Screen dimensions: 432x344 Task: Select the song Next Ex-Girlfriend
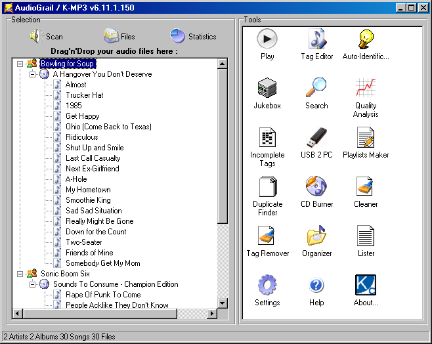[93, 169]
